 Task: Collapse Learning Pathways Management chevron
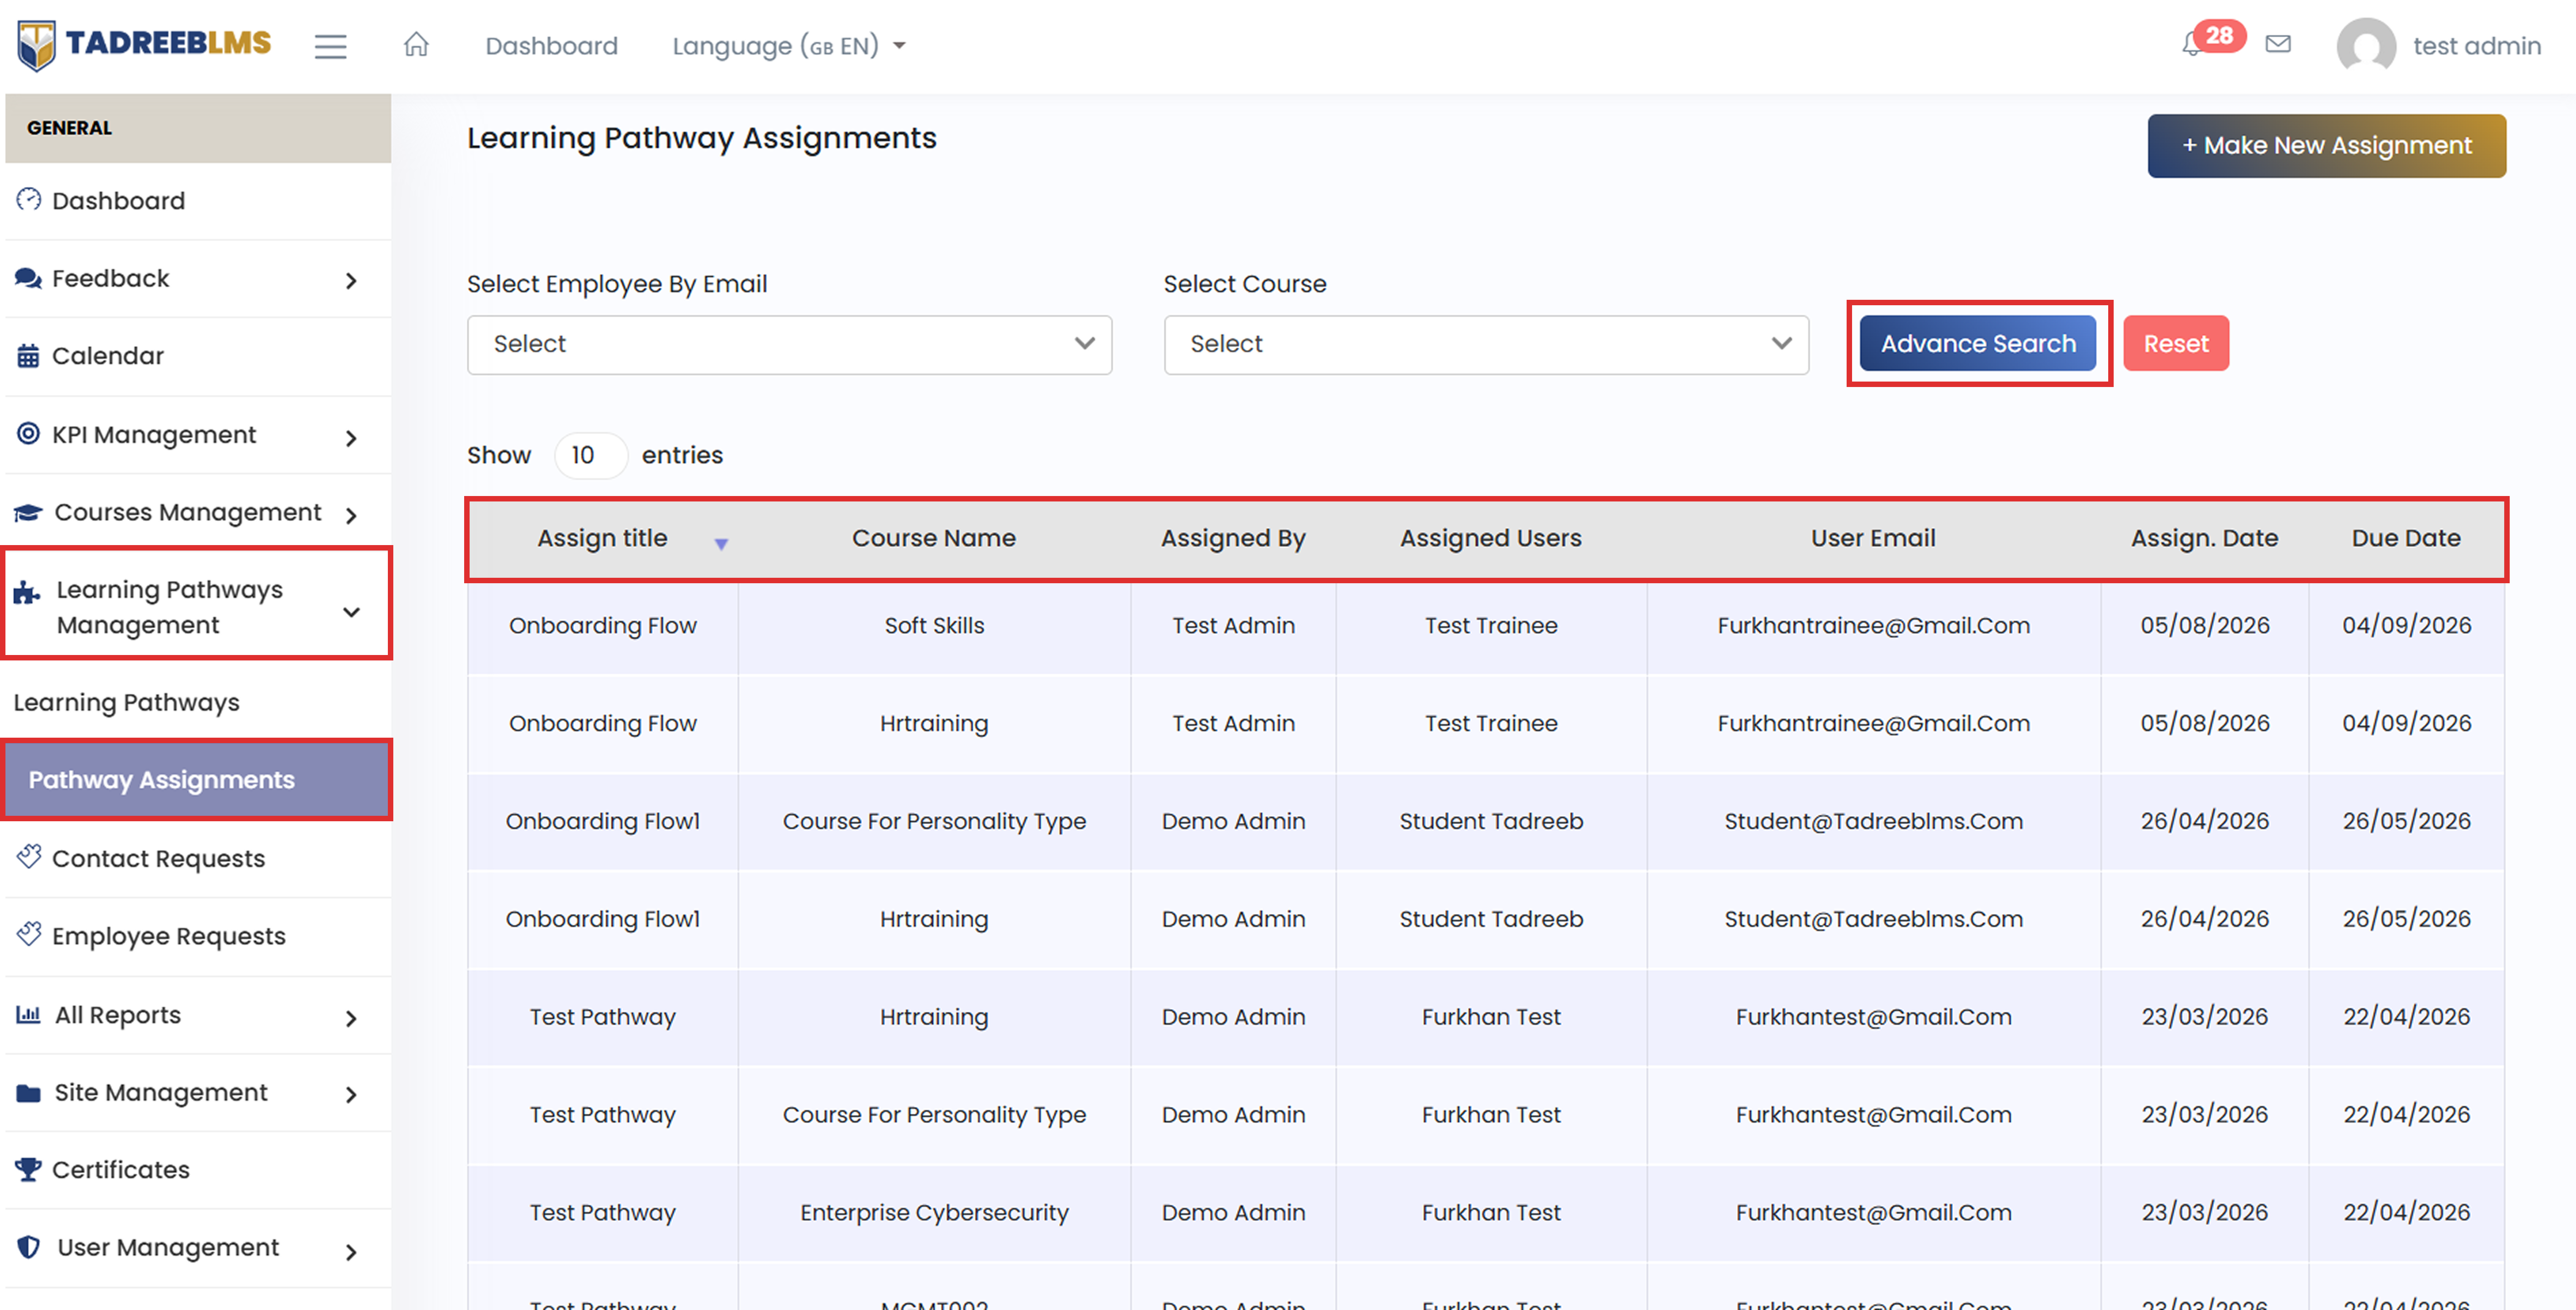pos(351,611)
